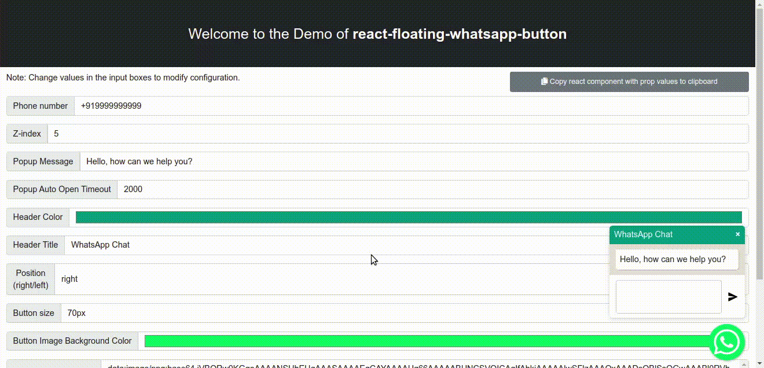Open the Button Image Background Color swatch
This screenshot has height=368, width=764.
coord(427,341)
